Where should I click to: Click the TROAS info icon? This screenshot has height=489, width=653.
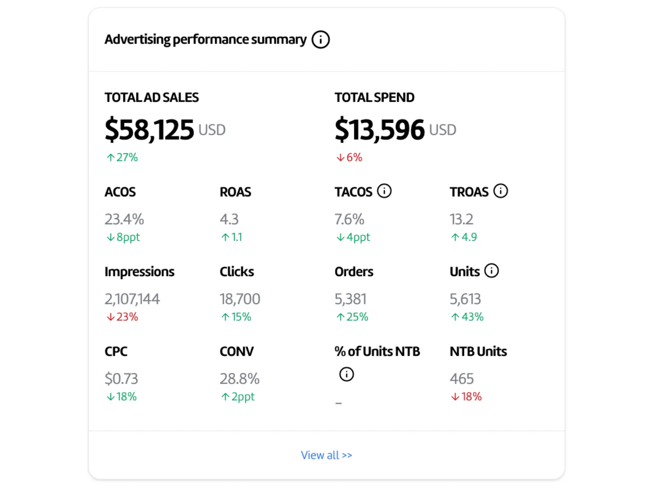point(500,190)
